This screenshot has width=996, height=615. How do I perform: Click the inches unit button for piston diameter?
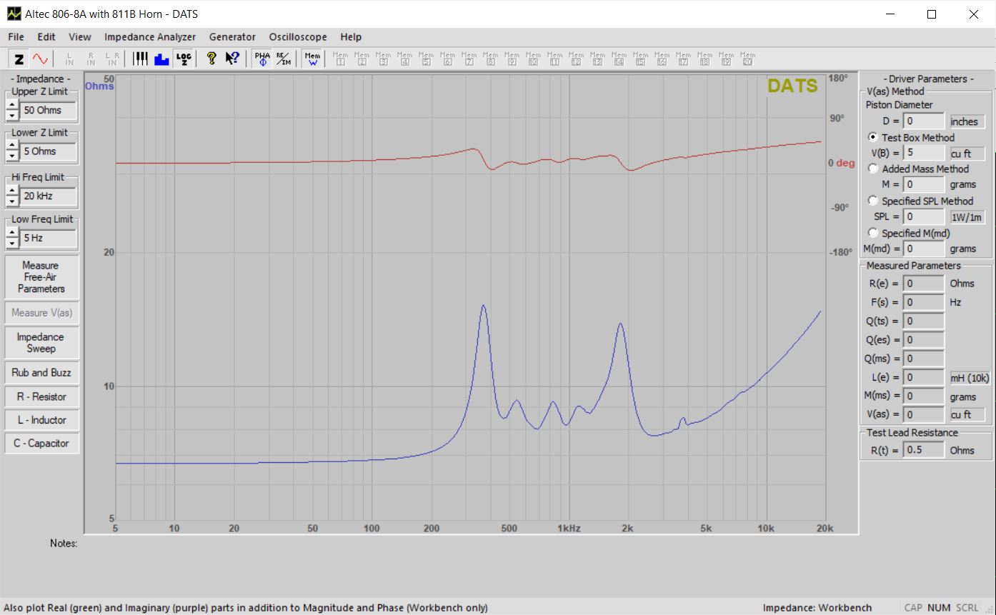click(x=967, y=121)
